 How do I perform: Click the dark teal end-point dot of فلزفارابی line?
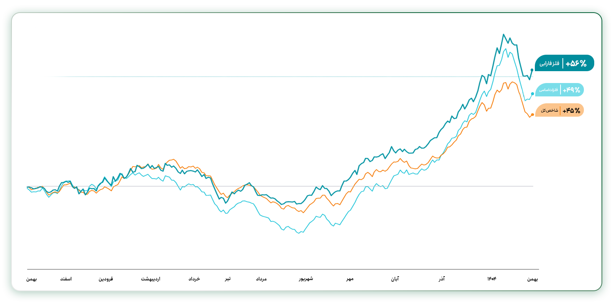tap(532, 70)
